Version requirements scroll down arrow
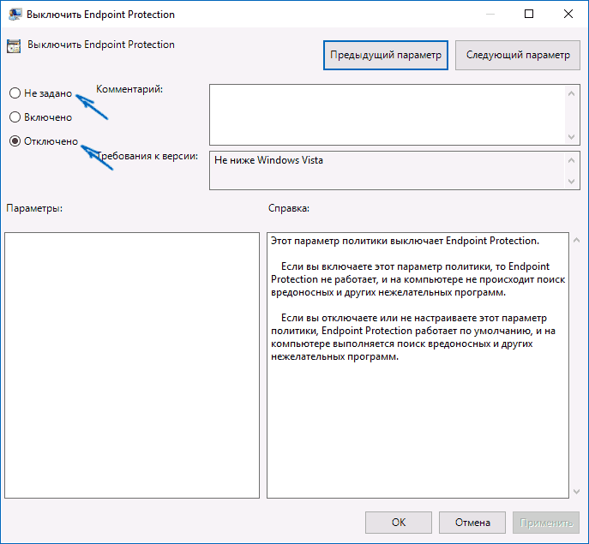 pyautogui.click(x=571, y=182)
